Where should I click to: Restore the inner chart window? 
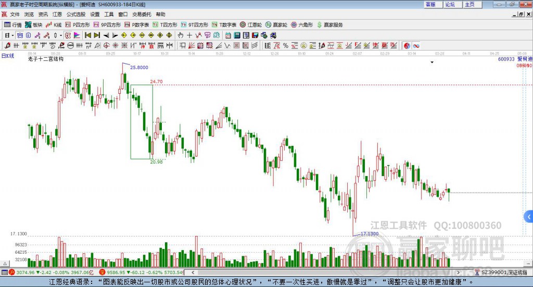[521, 14]
